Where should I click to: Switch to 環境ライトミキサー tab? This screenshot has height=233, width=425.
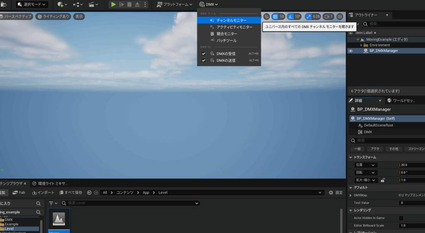[x=50, y=184]
